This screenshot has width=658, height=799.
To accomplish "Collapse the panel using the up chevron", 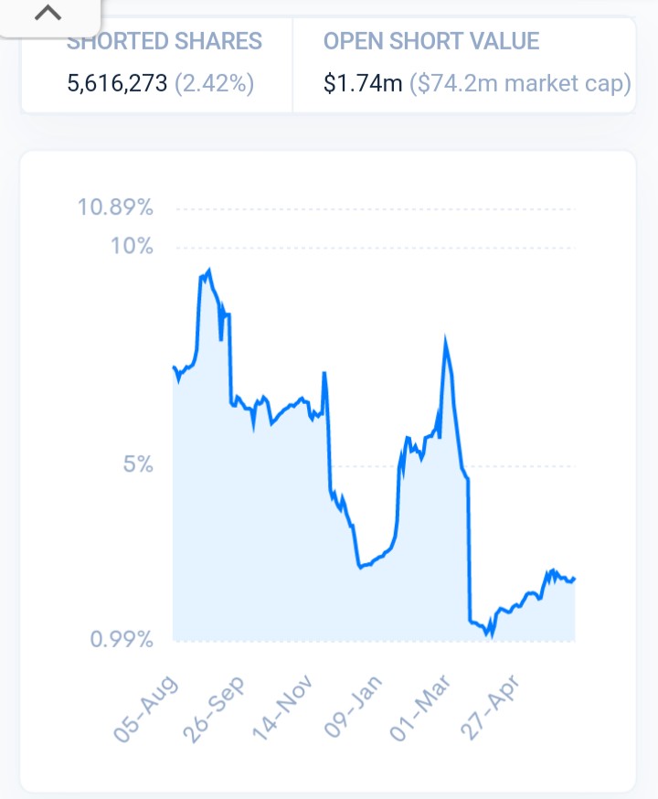I will (x=47, y=14).
